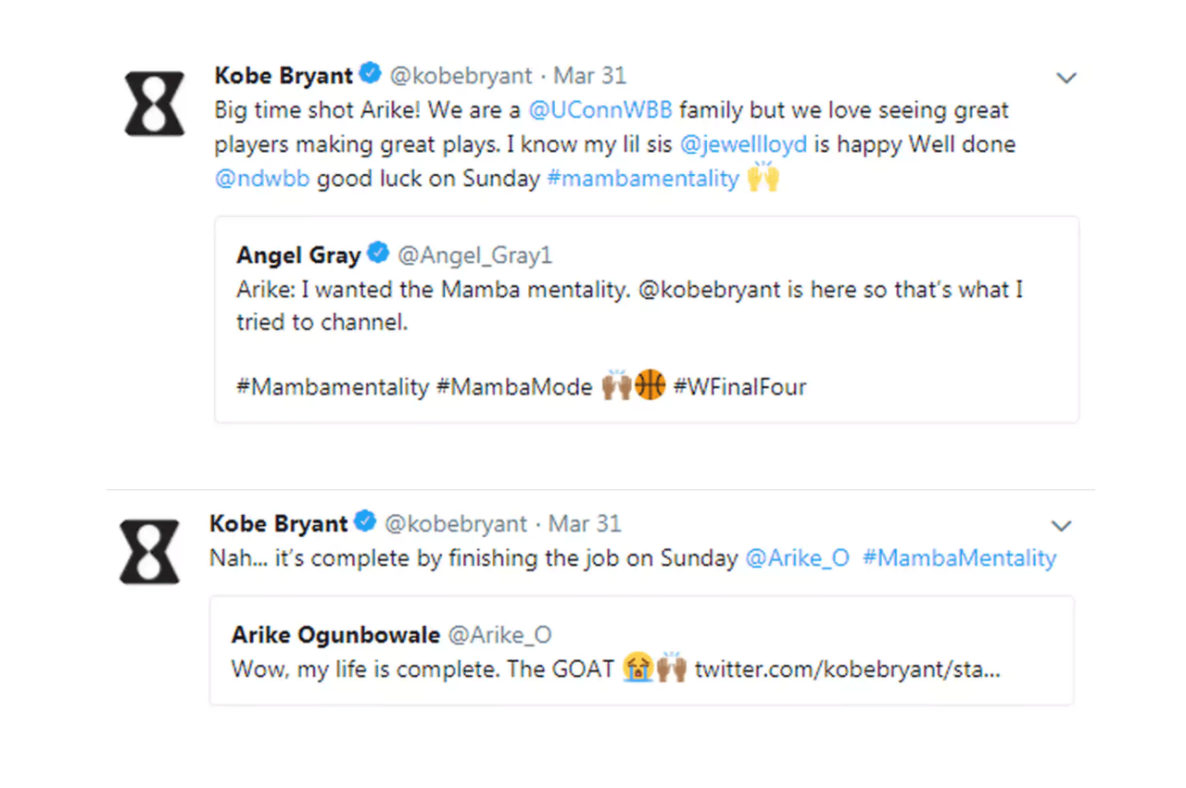
Task: Click the @kobebryant handle on second tweet
Action: click(456, 523)
